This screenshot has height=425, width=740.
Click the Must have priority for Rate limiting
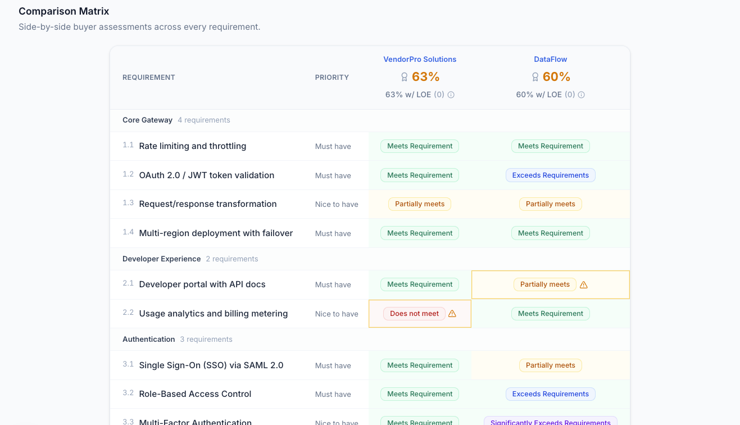(x=333, y=147)
